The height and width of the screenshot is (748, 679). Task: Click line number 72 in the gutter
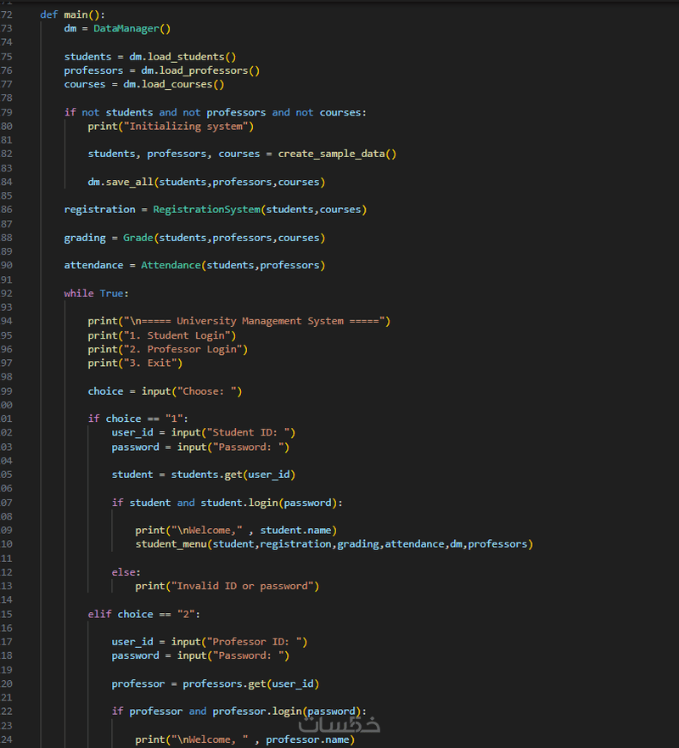(x=7, y=14)
